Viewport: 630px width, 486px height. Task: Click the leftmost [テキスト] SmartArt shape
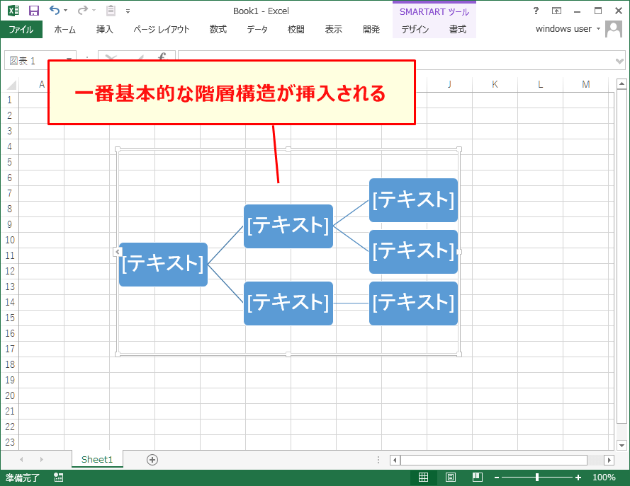click(162, 264)
